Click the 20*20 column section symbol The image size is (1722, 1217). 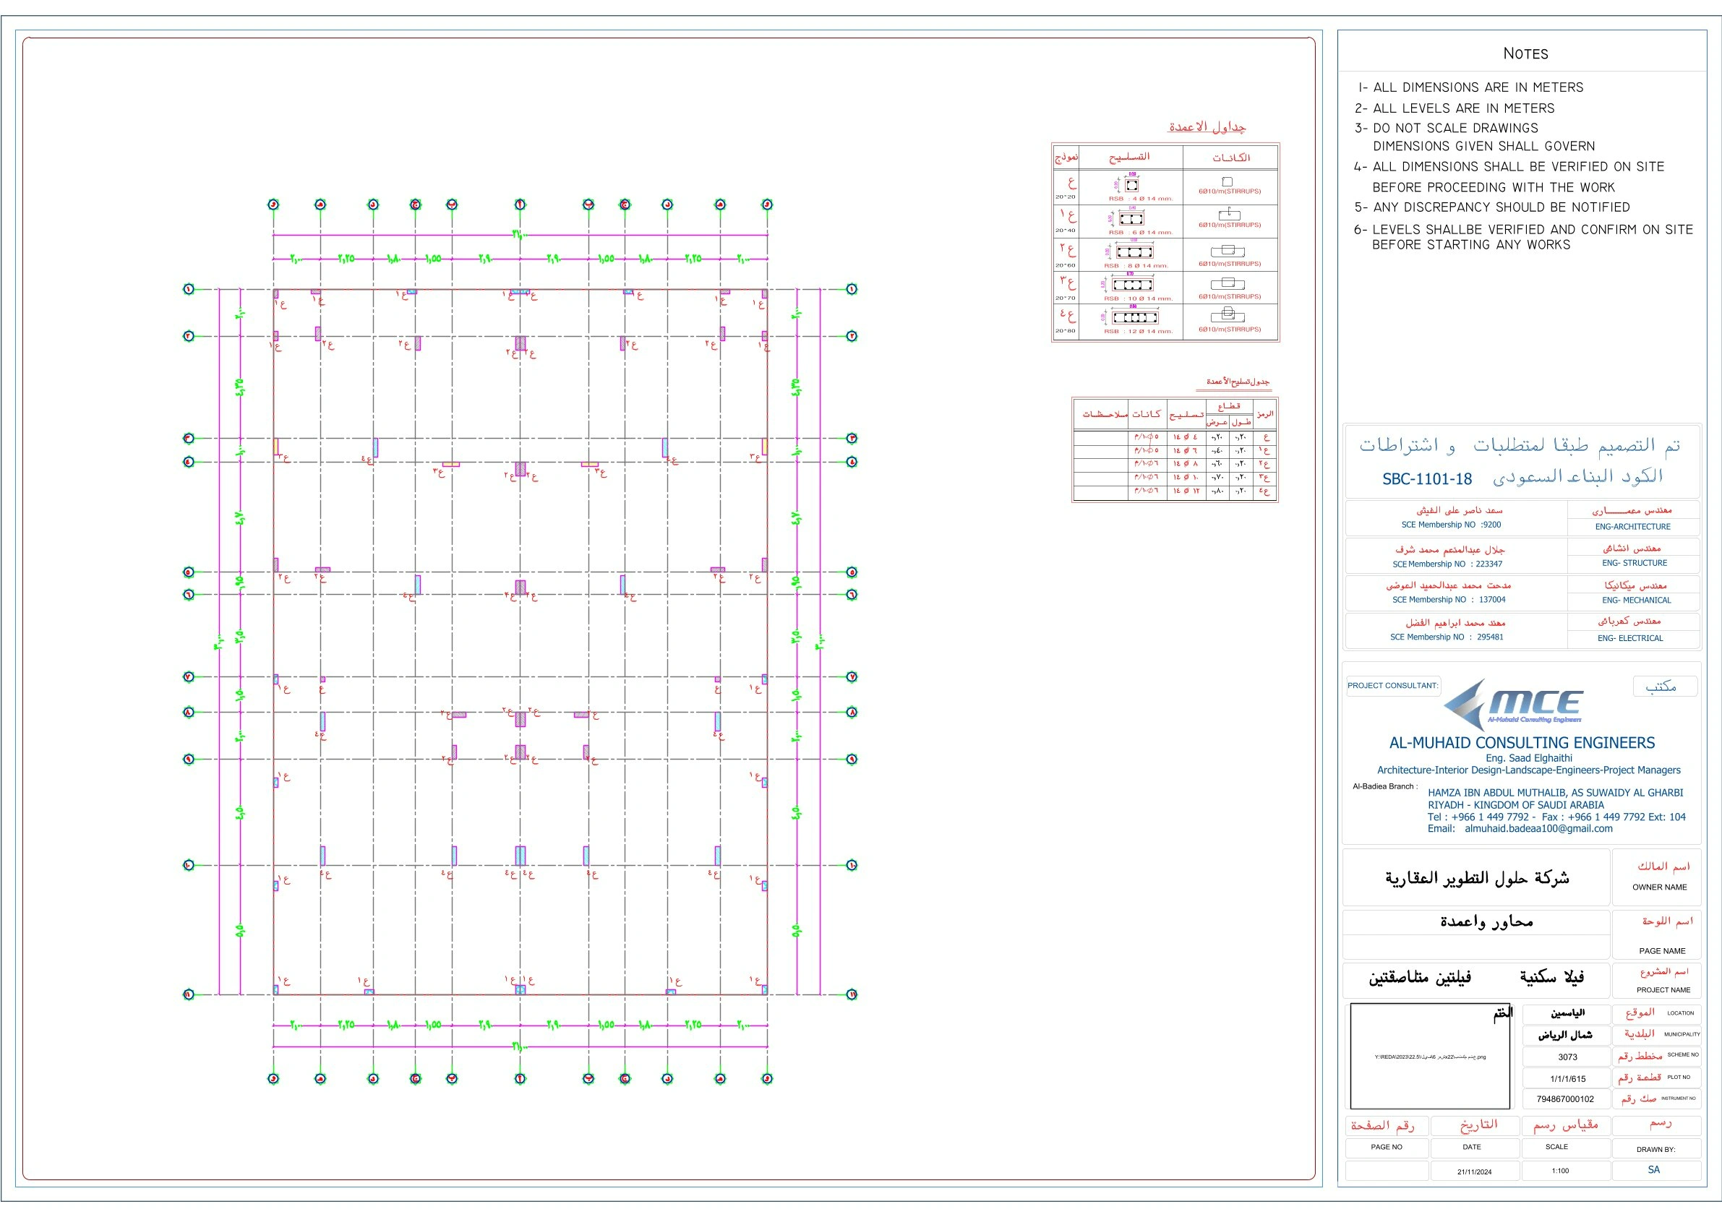click(1132, 184)
